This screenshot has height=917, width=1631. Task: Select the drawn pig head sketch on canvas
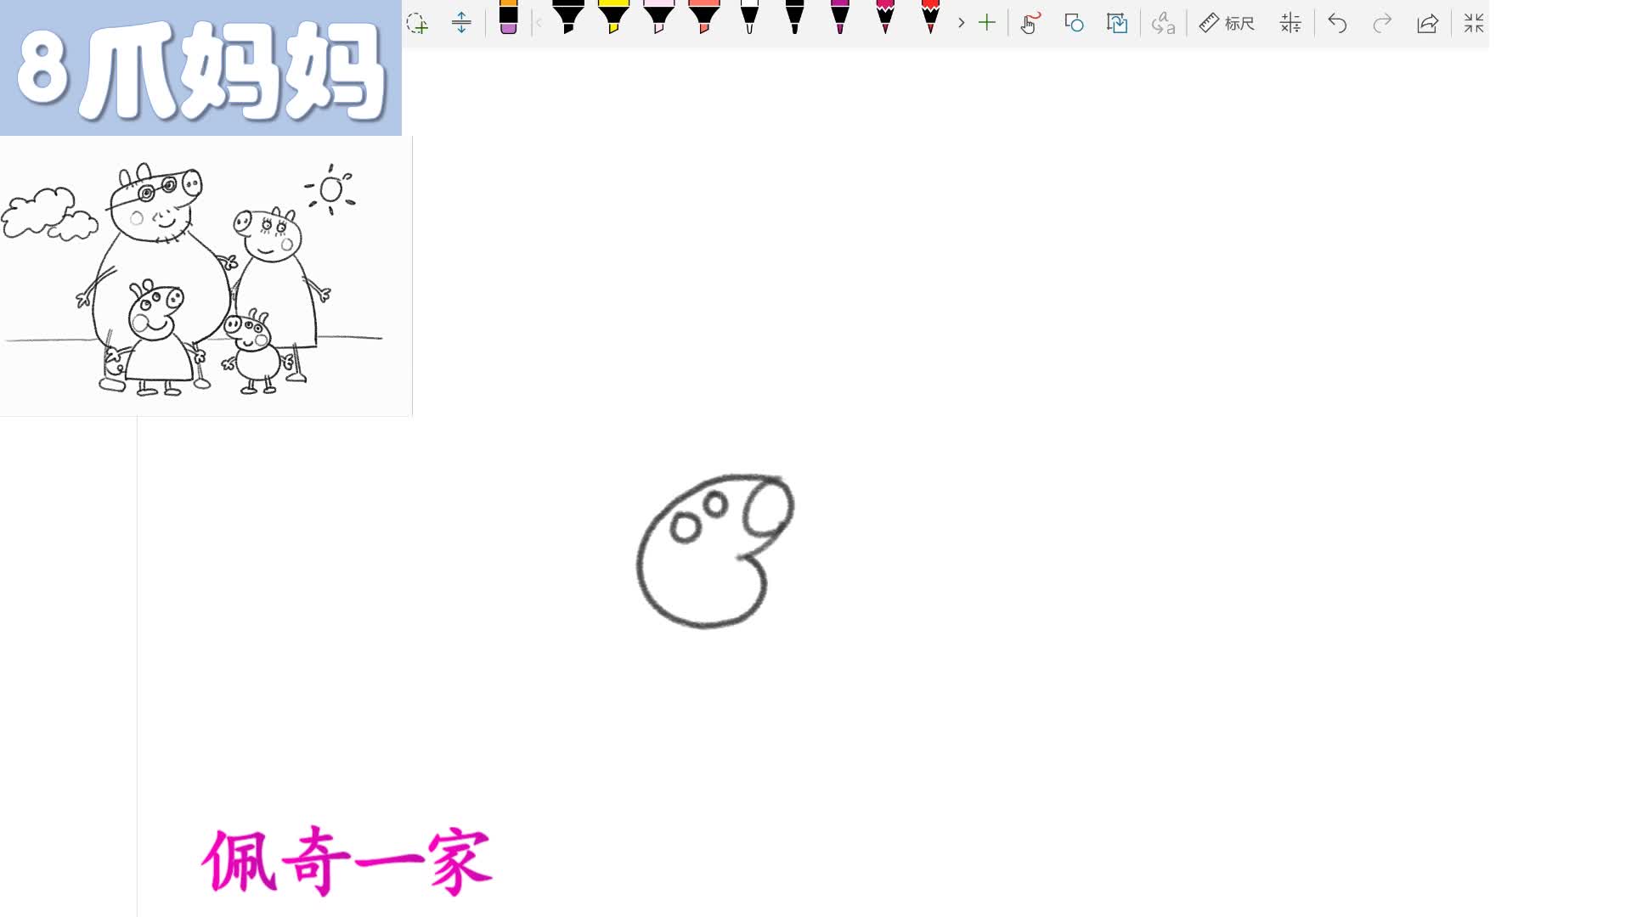coord(715,551)
